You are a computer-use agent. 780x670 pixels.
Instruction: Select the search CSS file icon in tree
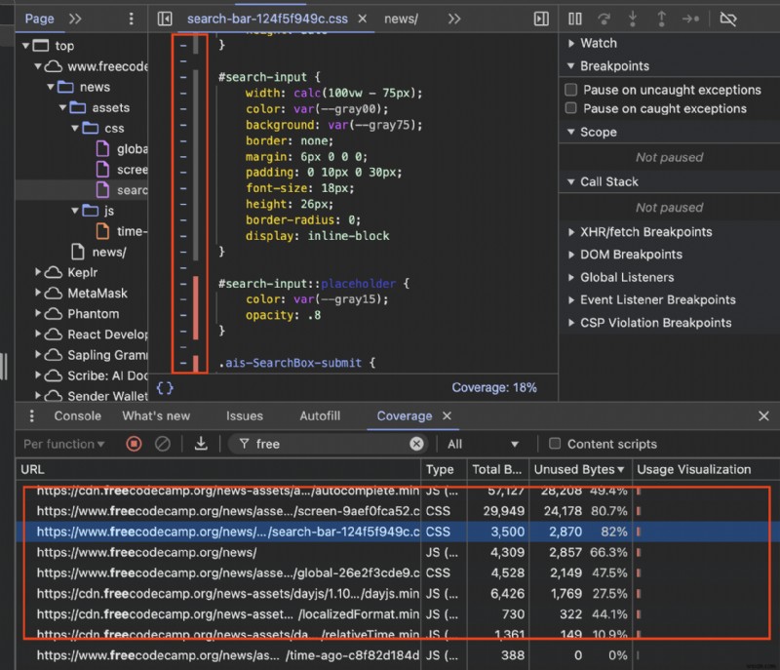point(102,190)
